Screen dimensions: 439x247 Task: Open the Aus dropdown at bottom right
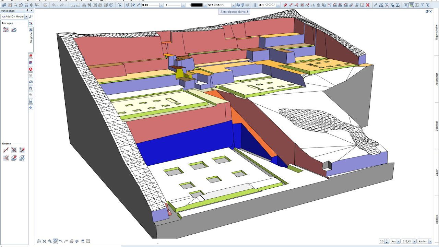click(x=399, y=241)
